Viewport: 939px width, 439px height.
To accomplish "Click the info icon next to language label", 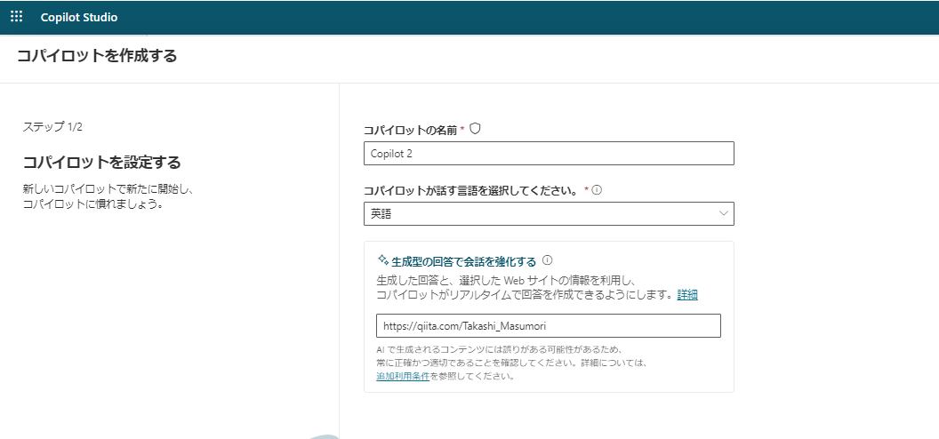I will [x=597, y=190].
